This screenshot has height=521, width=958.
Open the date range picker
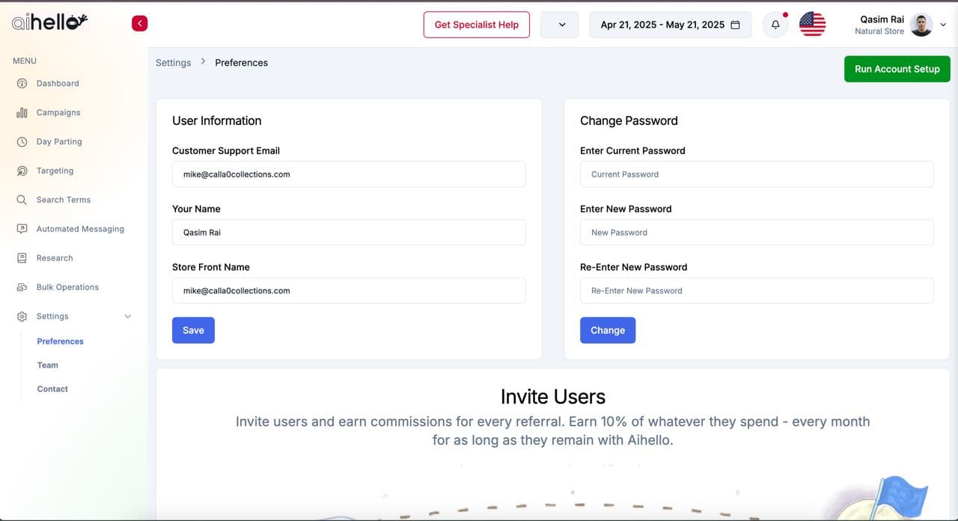click(x=670, y=25)
